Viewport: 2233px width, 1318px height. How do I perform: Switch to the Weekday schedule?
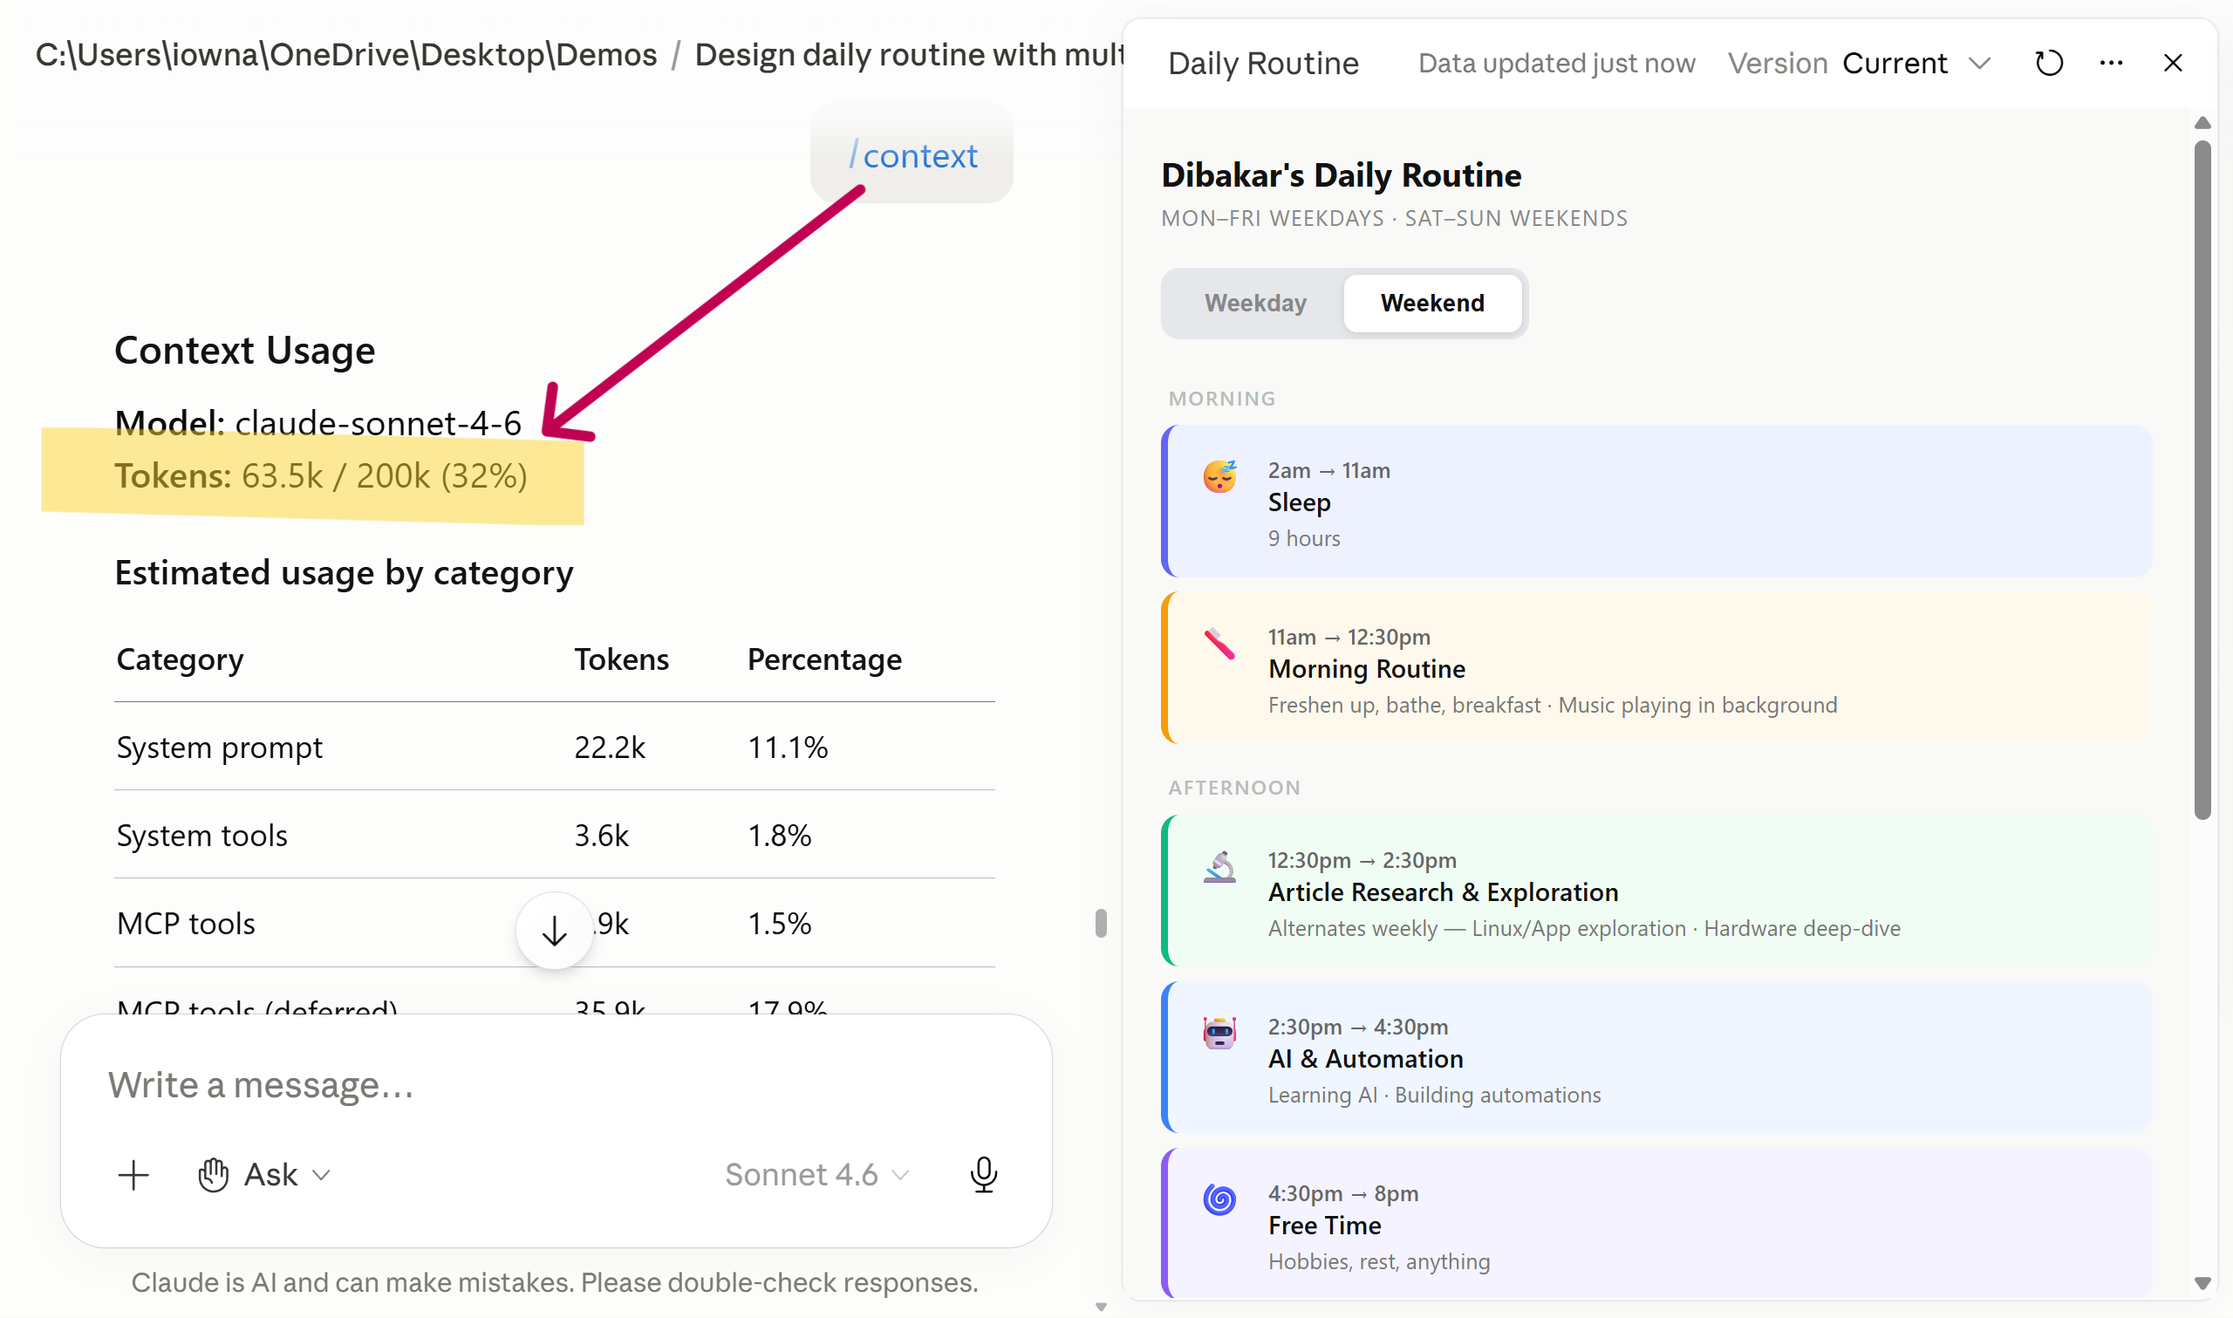(x=1255, y=303)
